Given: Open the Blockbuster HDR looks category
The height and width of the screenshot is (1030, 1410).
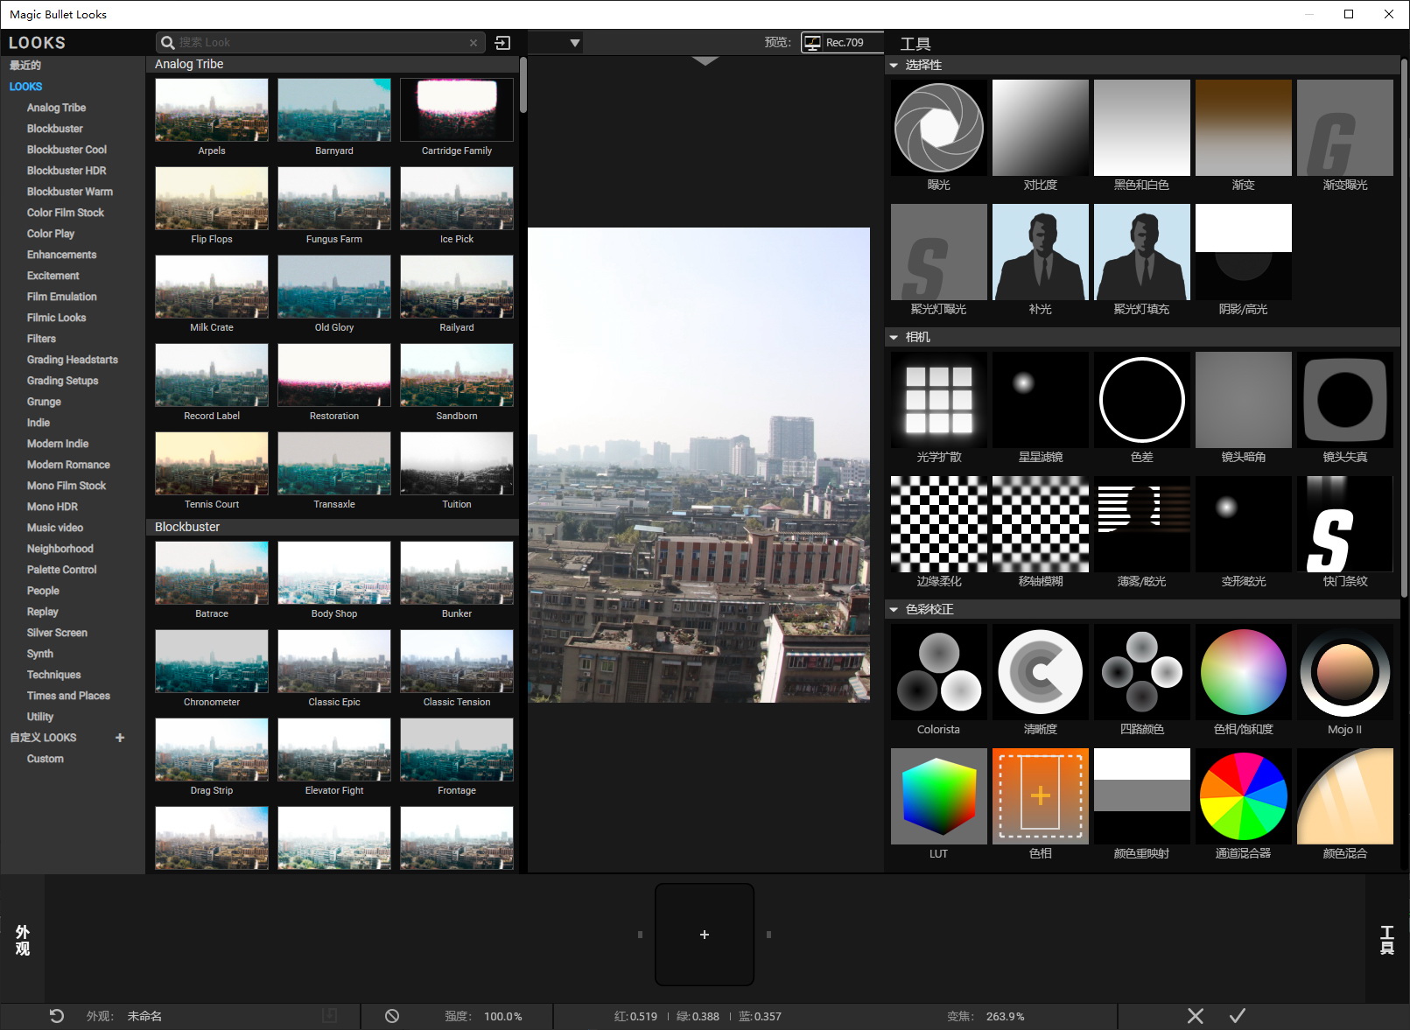Looking at the screenshot, I should tap(67, 171).
